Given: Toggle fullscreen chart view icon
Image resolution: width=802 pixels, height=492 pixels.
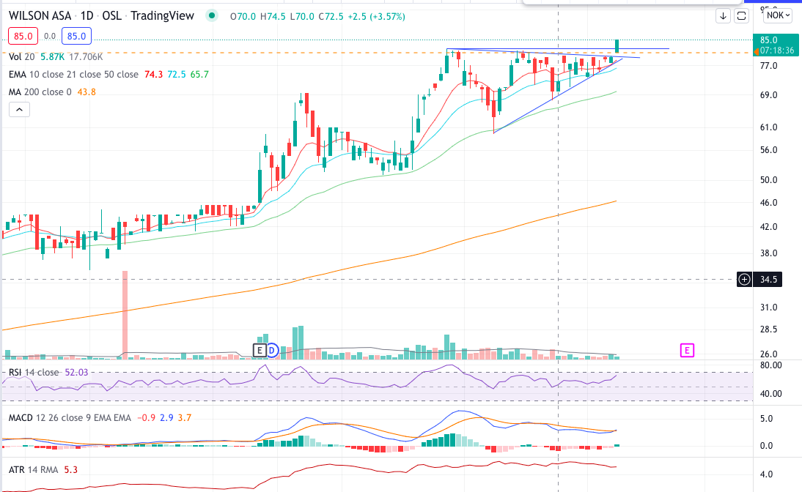Looking at the screenshot, I should point(741,15).
